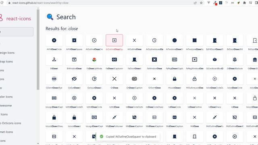Select the IoCloseCircleSharp icon
Screen dimensions: 258x145
pos(154,98)
